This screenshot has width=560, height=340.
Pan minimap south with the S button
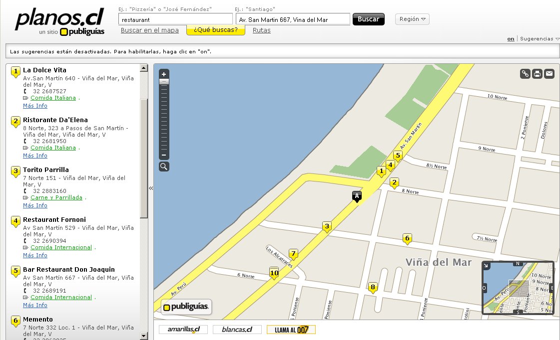518,312
